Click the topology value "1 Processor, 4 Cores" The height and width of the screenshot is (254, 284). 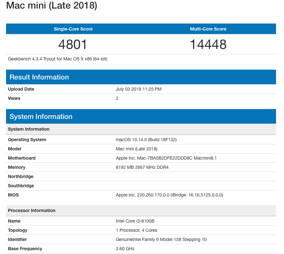[137, 230]
